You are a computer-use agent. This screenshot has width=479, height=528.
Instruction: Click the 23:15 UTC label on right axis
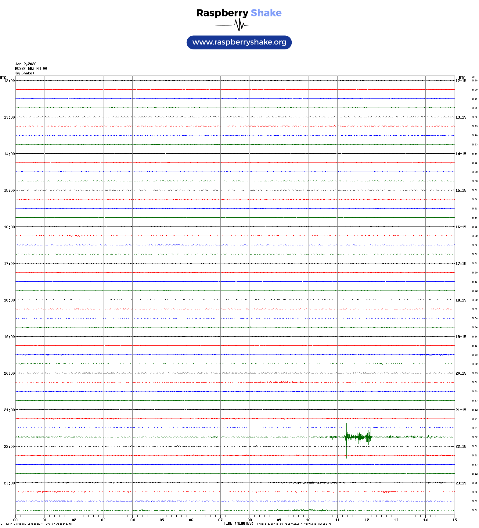tap(461, 483)
